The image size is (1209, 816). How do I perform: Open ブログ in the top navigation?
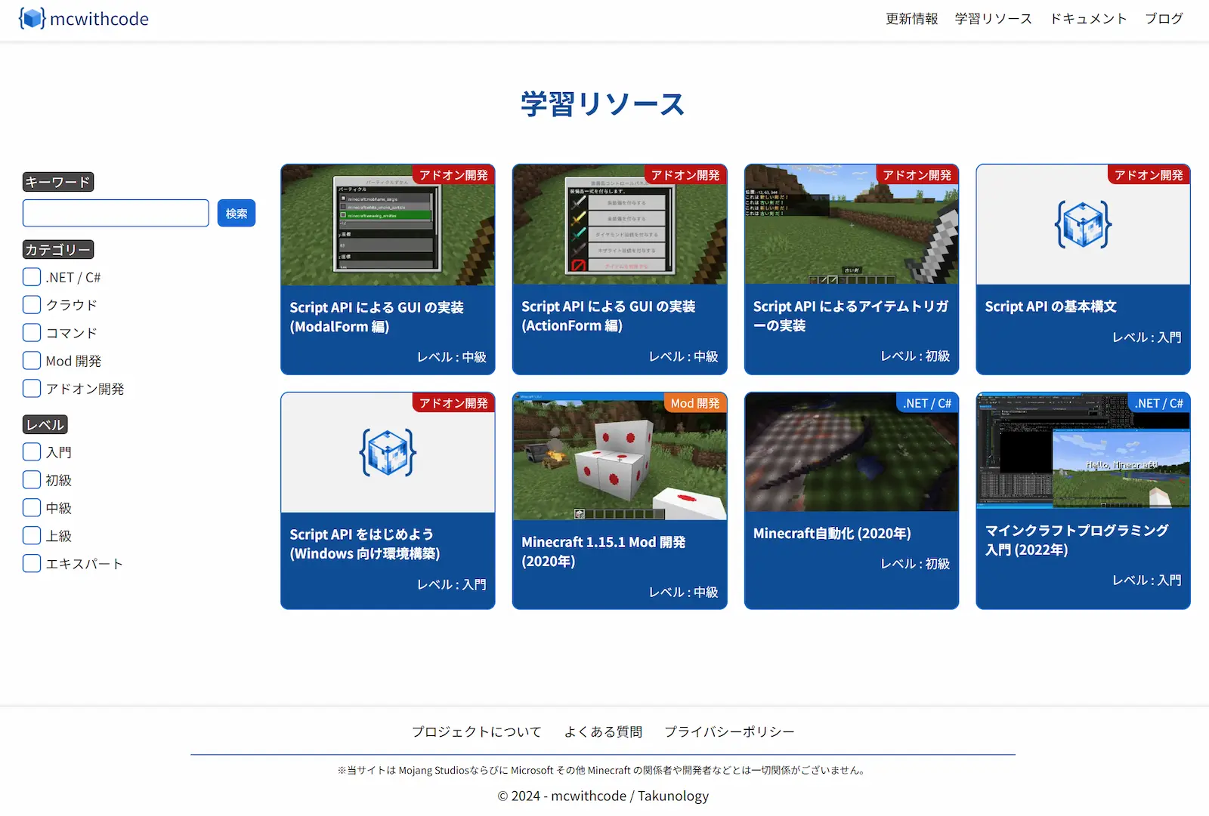pyautogui.click(x=1164, y=19)
